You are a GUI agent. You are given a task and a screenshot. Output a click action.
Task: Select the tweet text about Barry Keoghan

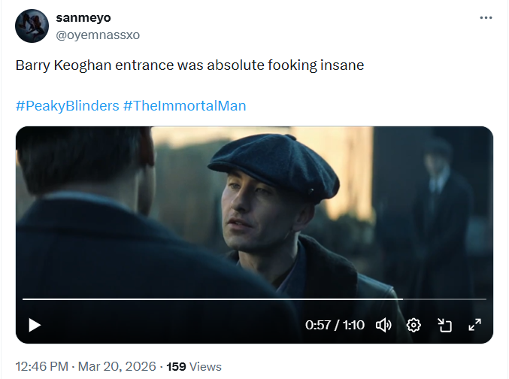click(189, 65)
